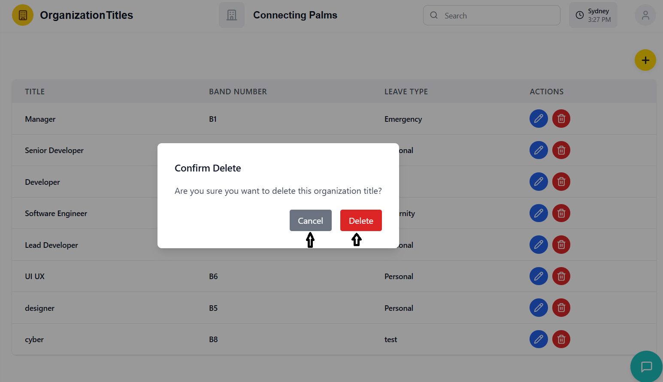Viewport: 663px width, 382px height.
Task: Delete the cyber title row
Action: pos(561,339)
